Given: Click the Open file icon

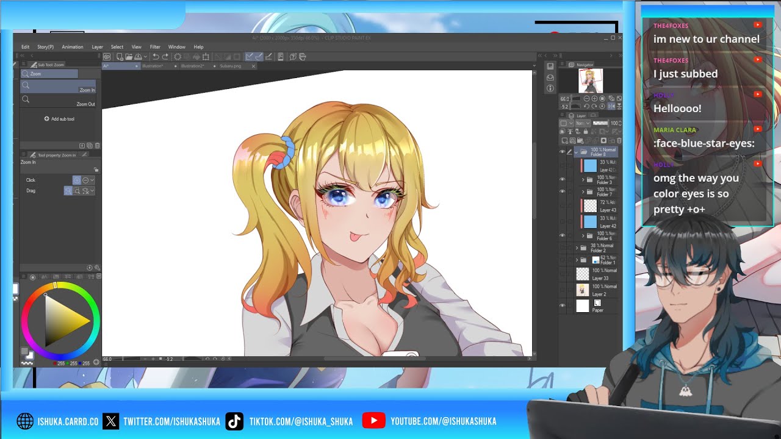Looking at the screenshot, I should pyautogui.click(x=129, y=57).
